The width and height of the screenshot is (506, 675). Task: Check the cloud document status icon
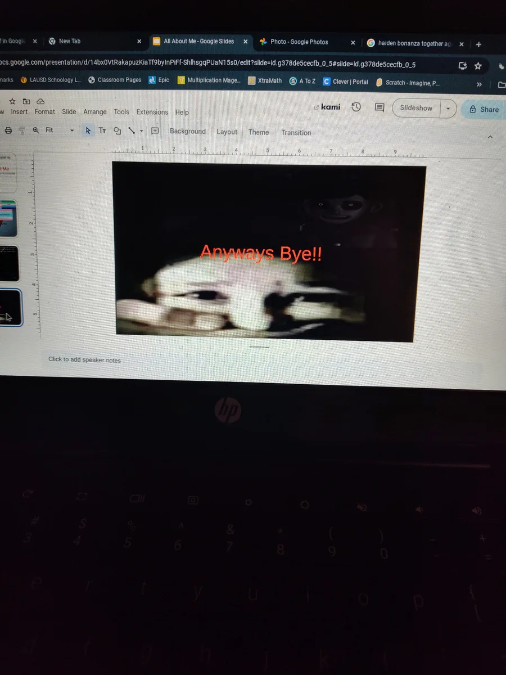click(40, 101)
